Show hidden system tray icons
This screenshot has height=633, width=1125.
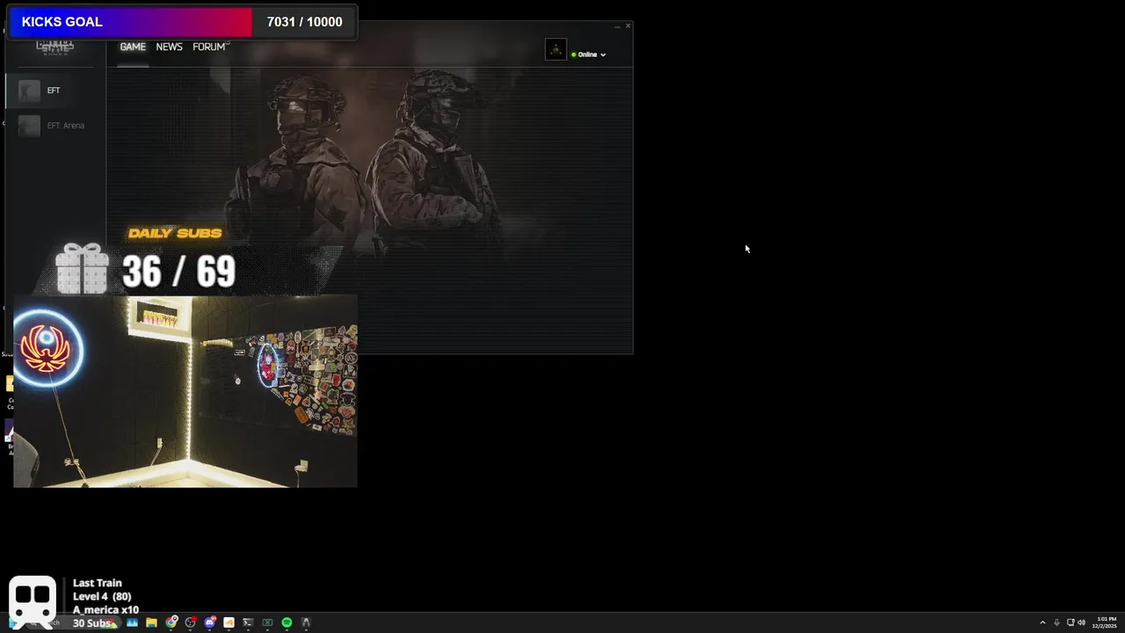(1042, 622)
